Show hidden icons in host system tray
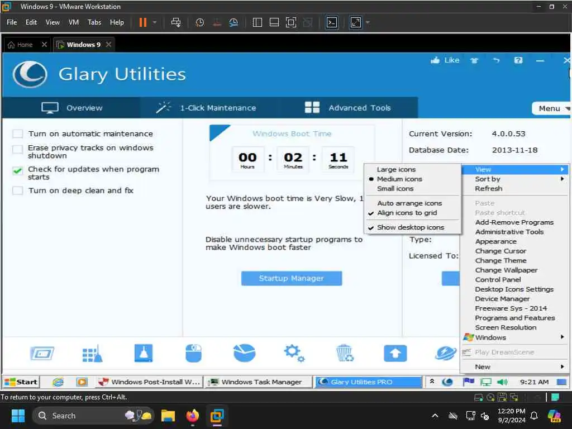The width and height of the screenshot is (572, 429). [435, 416]
